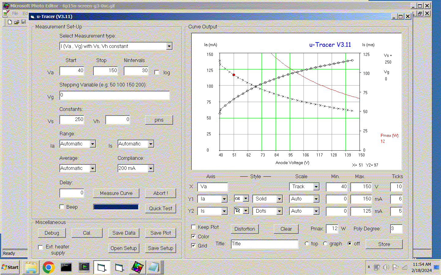Click the Quick Test button
Viewport: 441px width, 275px height.
coord(160,208)
